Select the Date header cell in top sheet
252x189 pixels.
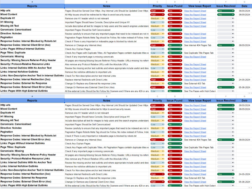click(x=244, y=6)
